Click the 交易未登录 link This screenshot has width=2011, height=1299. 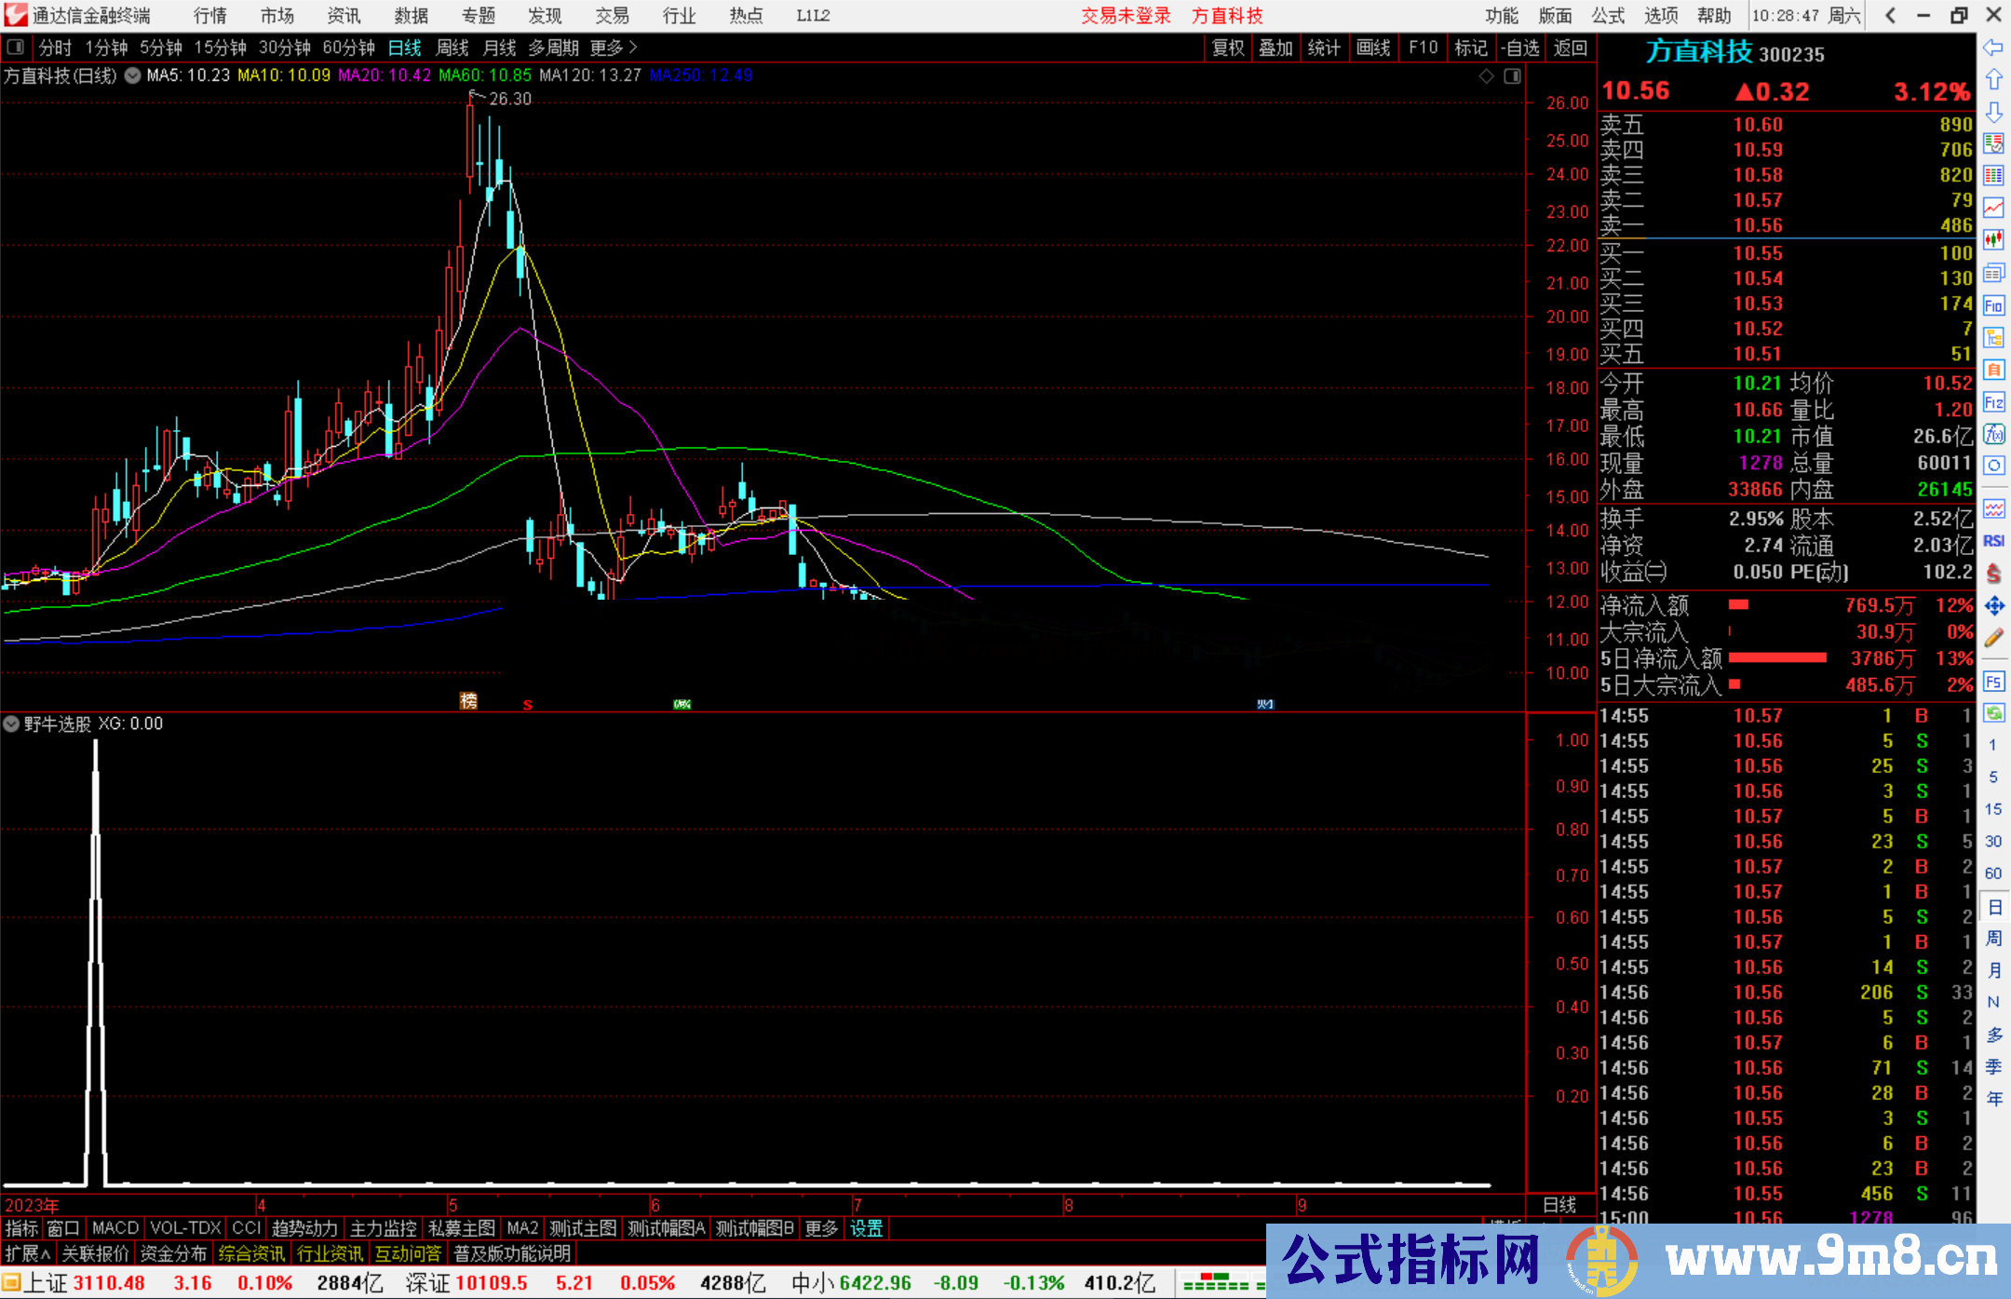pos(1126,16)
